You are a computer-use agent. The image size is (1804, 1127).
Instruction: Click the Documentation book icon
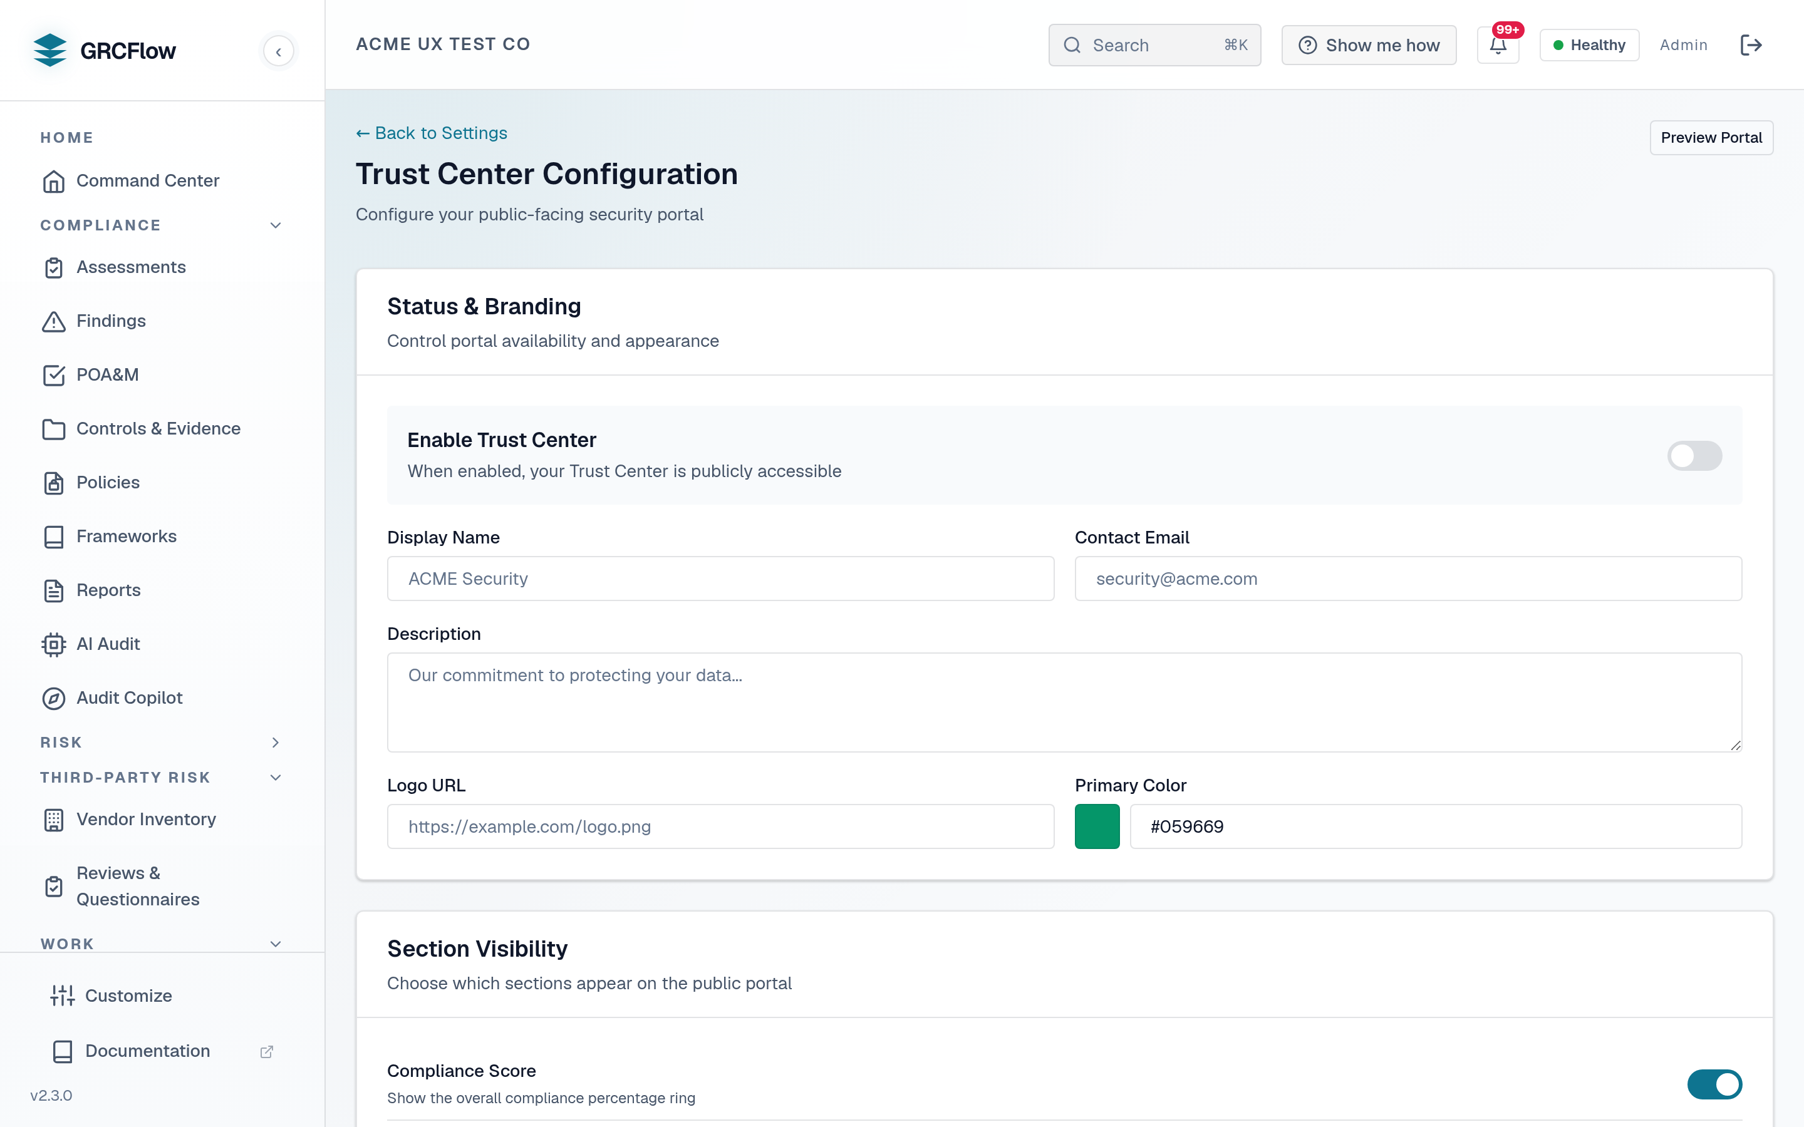[x=63, y=1051]
